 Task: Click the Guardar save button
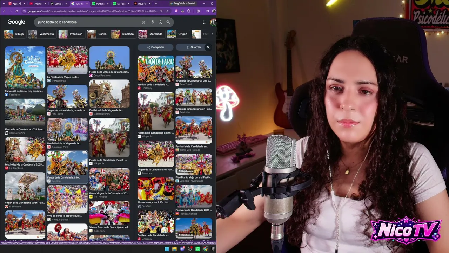pos(194,47)
